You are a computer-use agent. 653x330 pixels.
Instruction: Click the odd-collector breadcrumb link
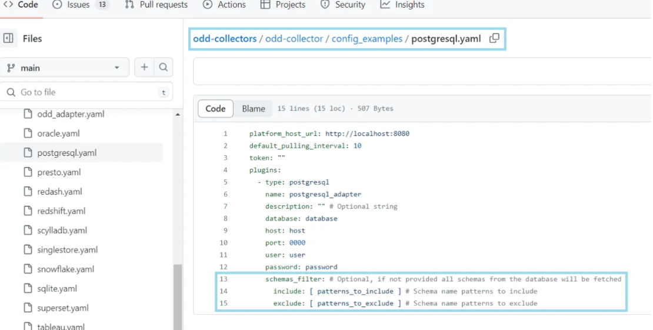(x=294, y=39)
